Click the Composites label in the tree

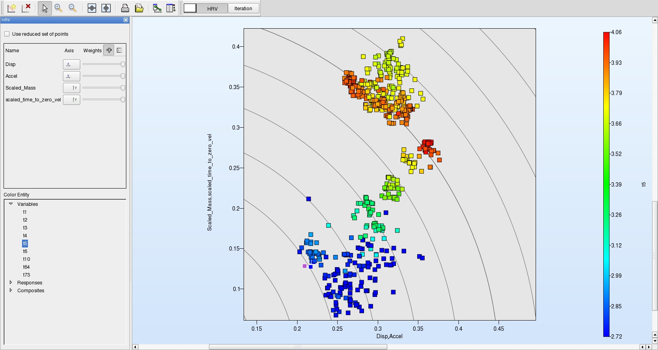click(x=31, y=291)
